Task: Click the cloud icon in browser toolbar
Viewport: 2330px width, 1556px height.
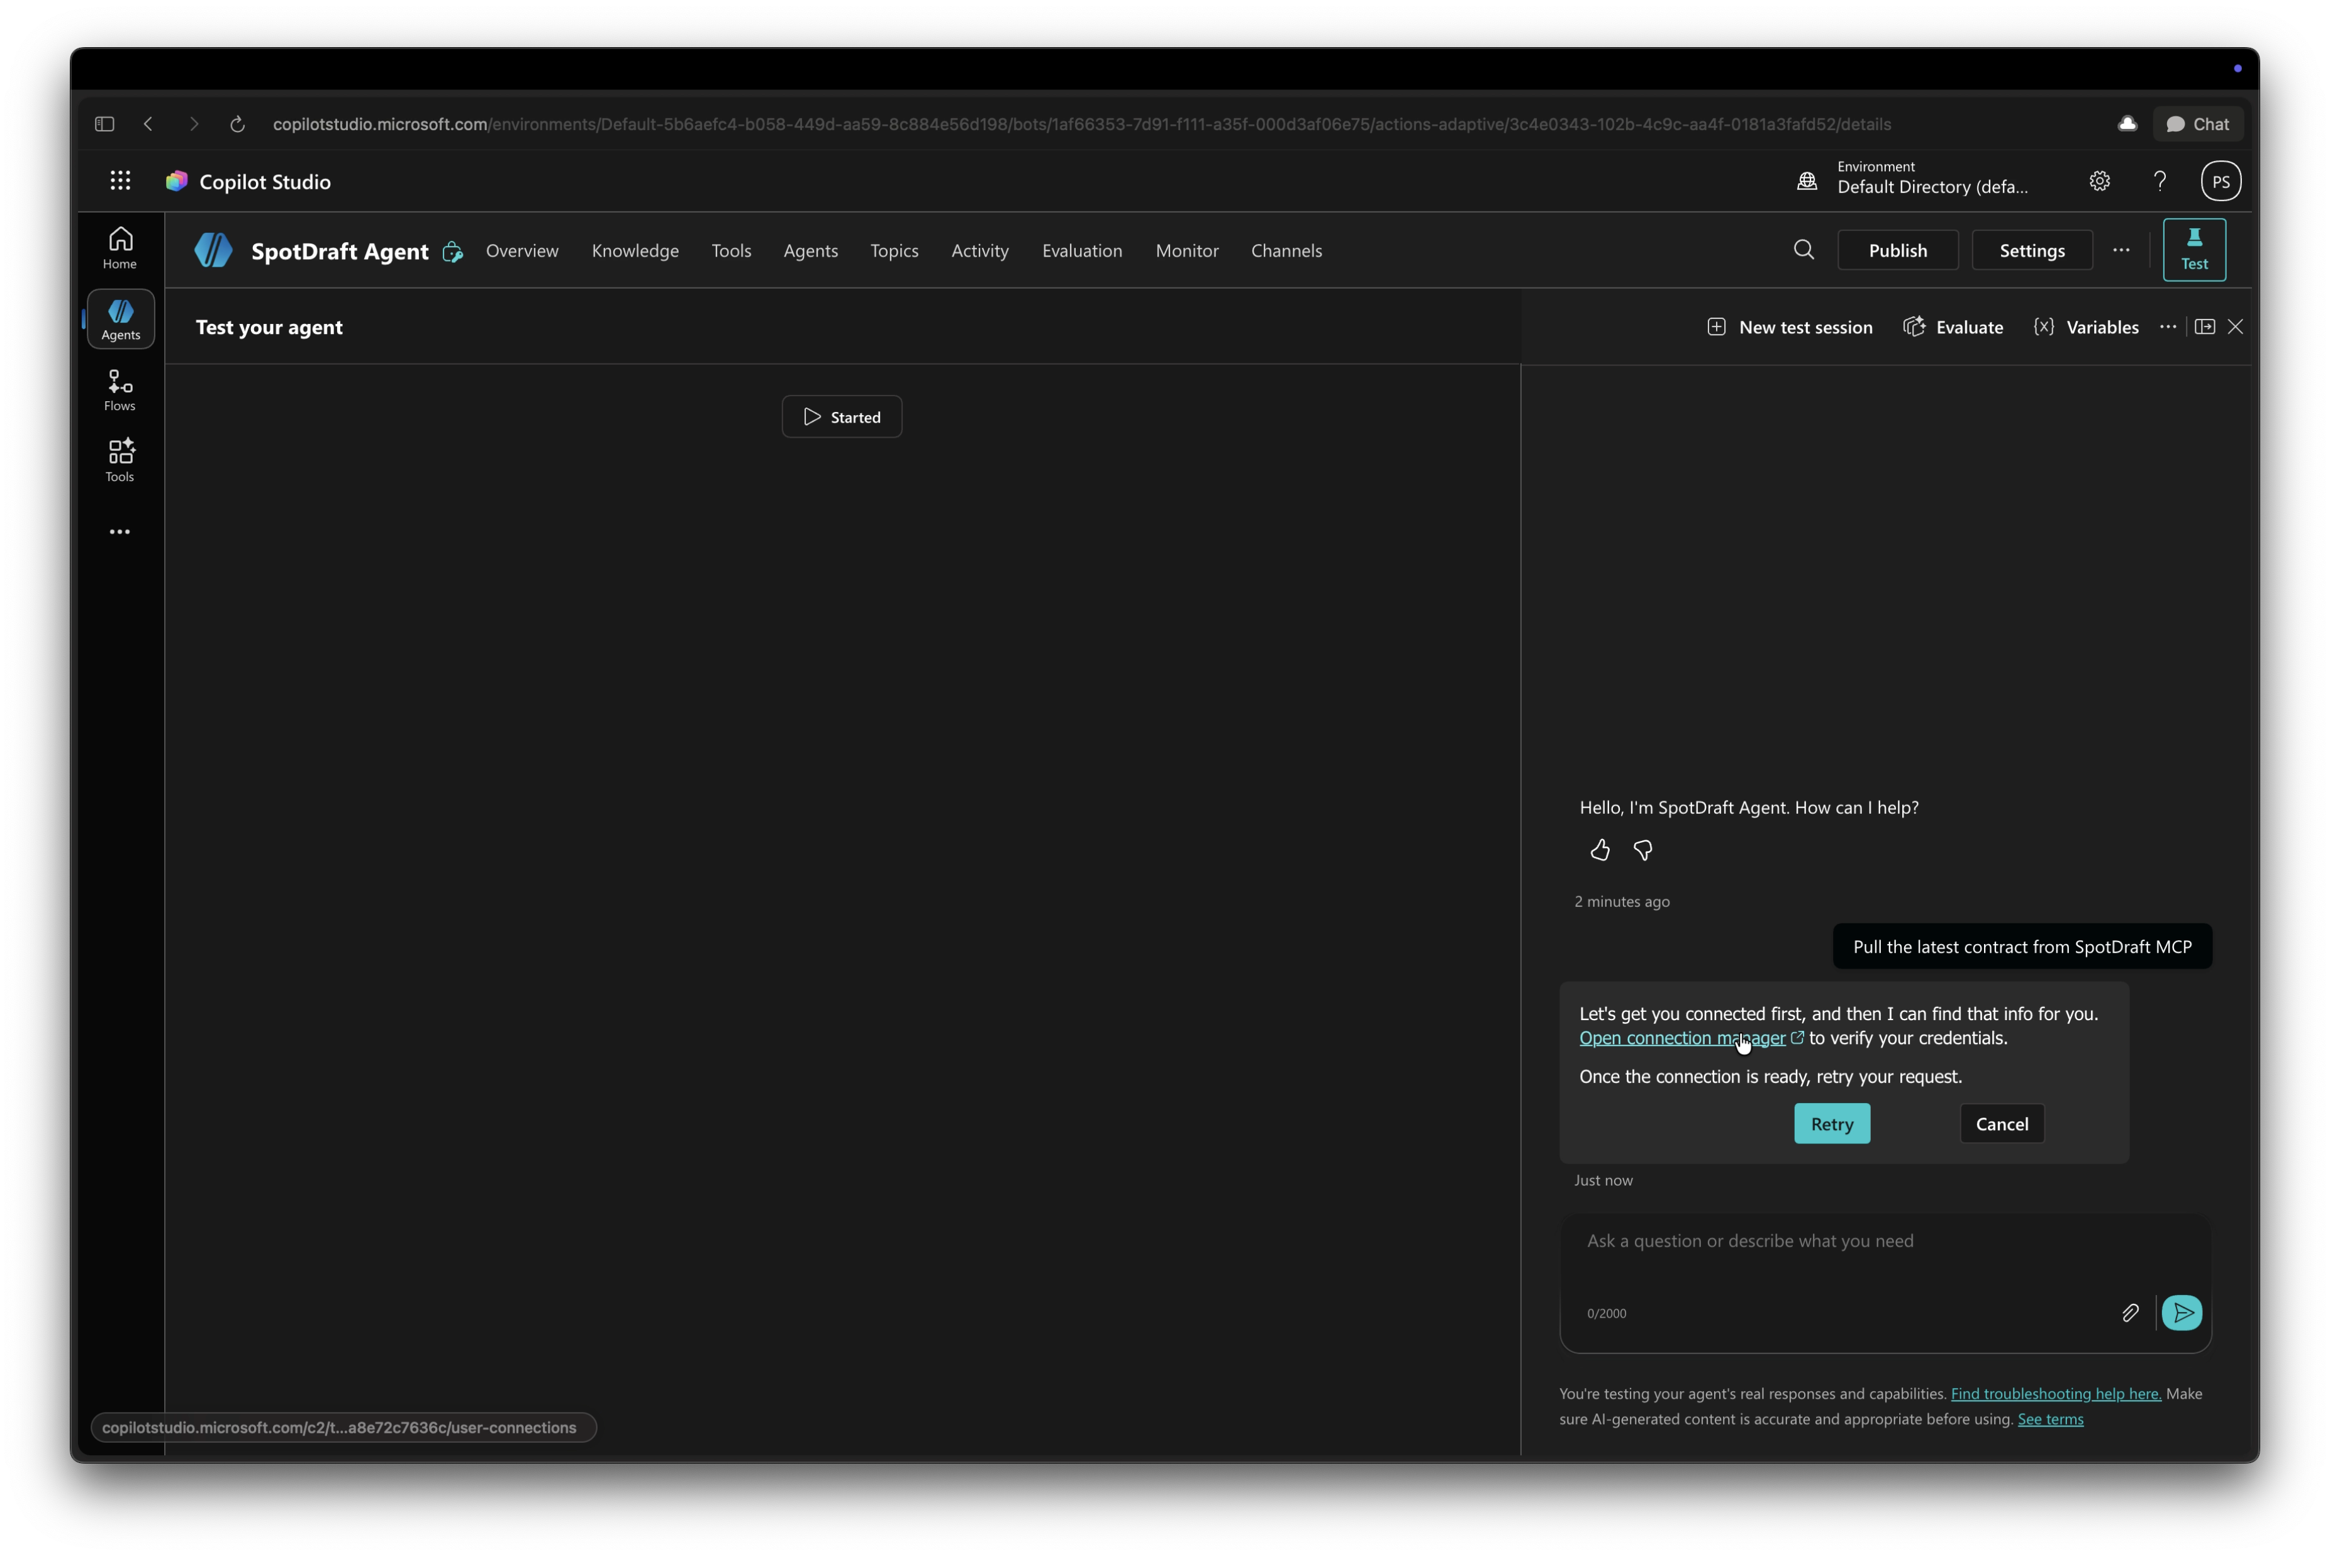Action: coord(2127,124)
